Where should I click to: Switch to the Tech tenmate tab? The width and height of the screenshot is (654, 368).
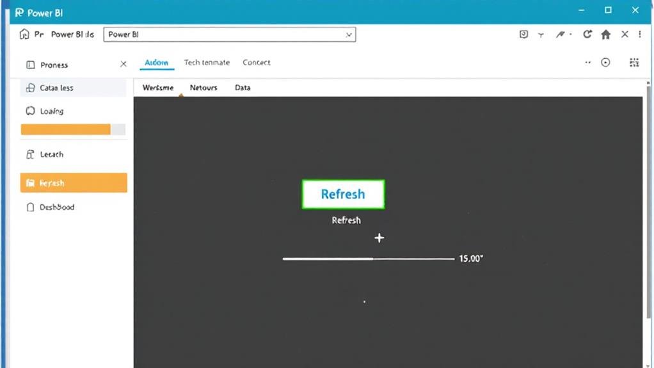click(x=207, y=63)
